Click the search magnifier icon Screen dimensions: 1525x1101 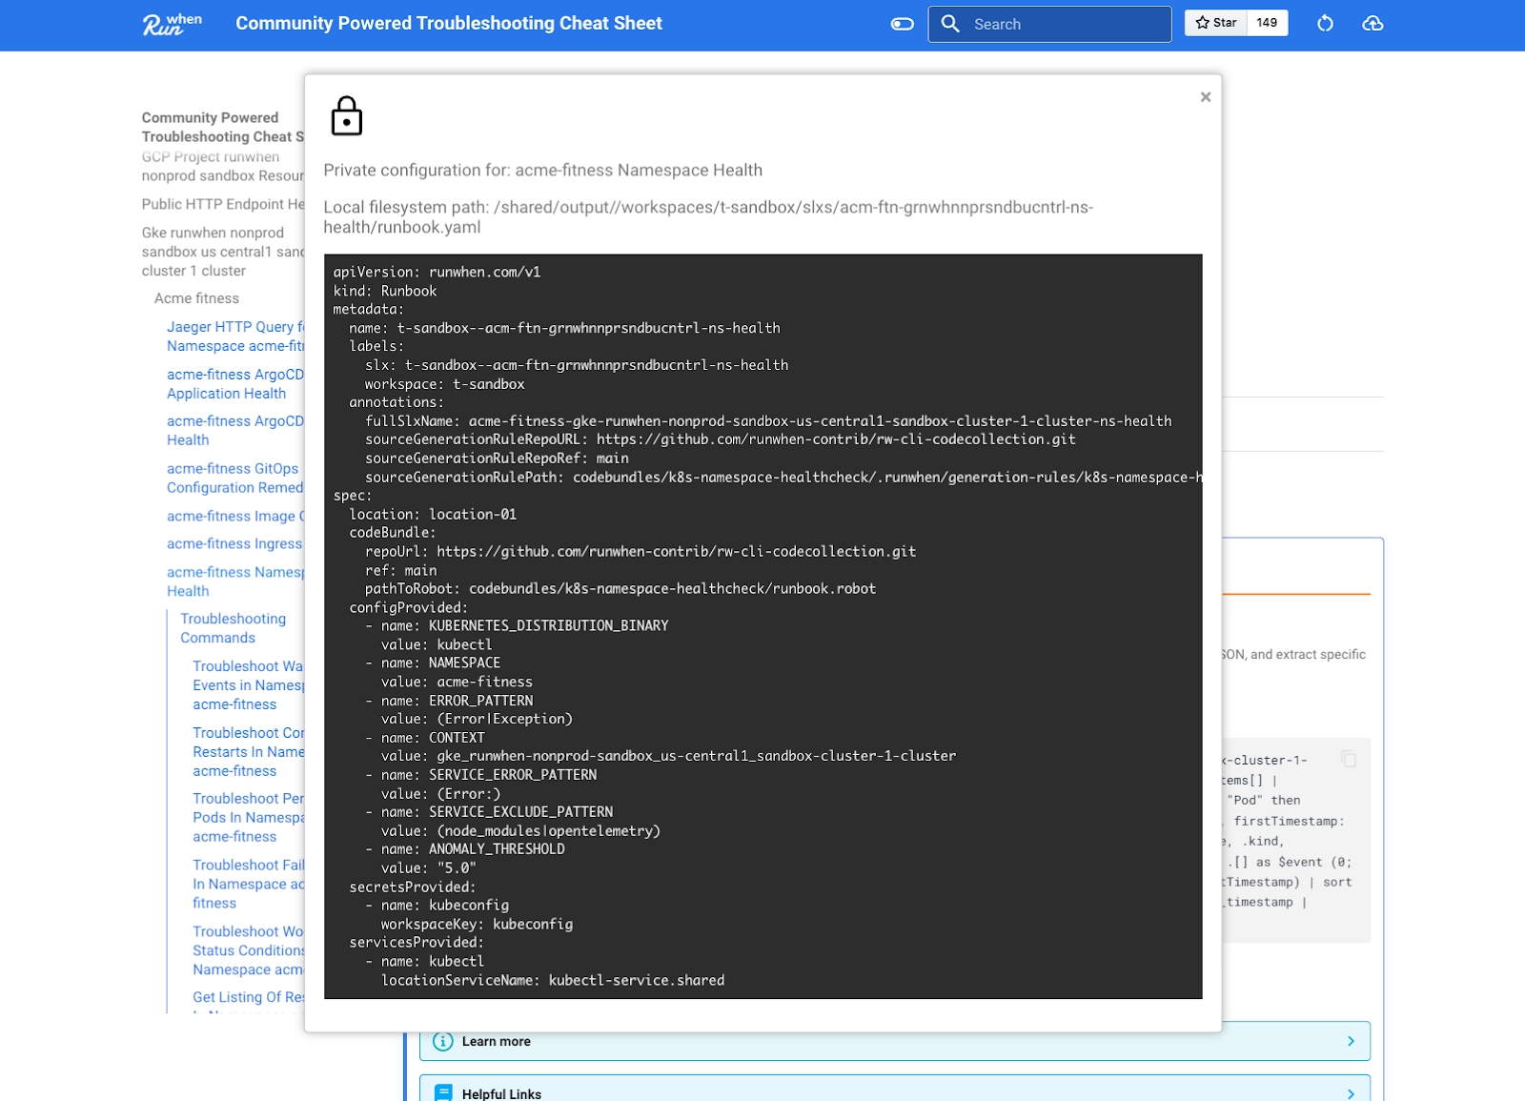pos(950,24)
